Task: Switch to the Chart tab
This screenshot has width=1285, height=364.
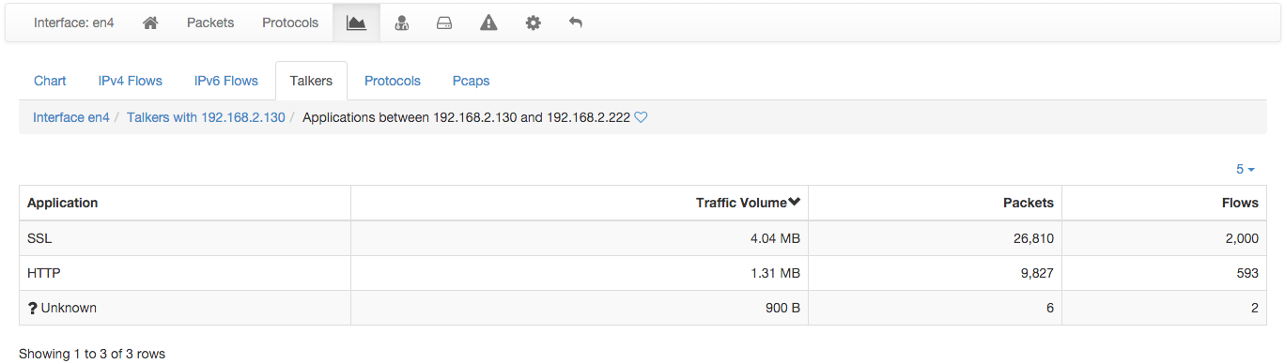Action: coord(50,81)
